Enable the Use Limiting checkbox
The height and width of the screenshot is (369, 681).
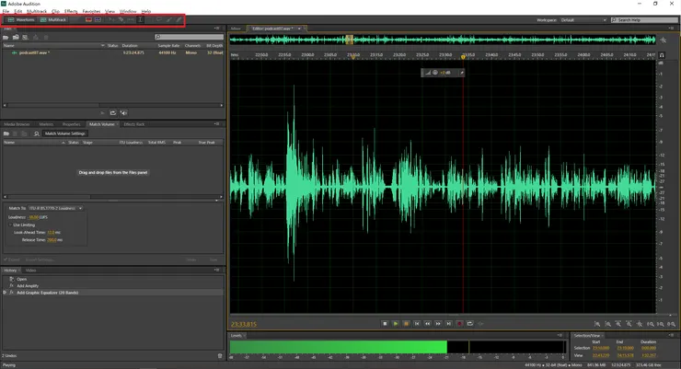(12, 225)
